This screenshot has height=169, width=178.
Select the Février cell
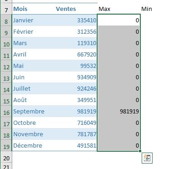(34, 31)
